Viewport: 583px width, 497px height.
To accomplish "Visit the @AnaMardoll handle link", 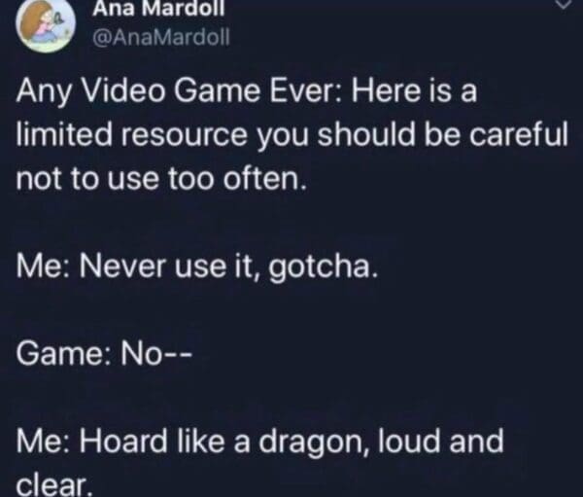I will (161, 38).
